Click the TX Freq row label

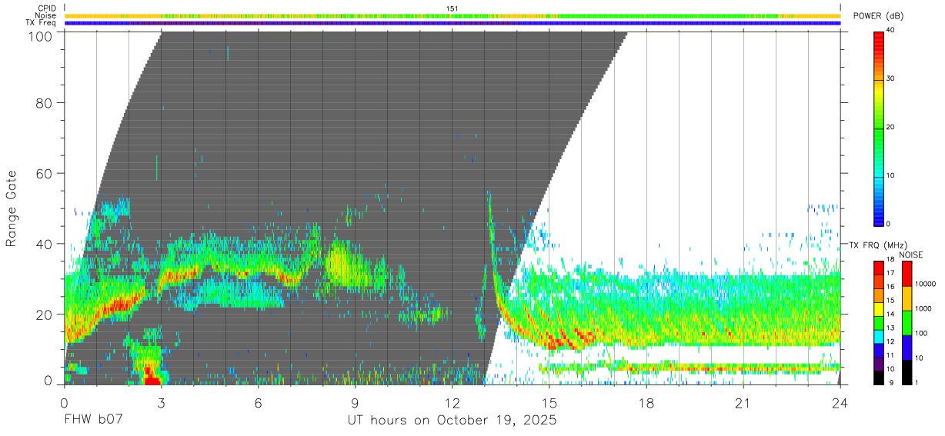(x=40, y=23)
